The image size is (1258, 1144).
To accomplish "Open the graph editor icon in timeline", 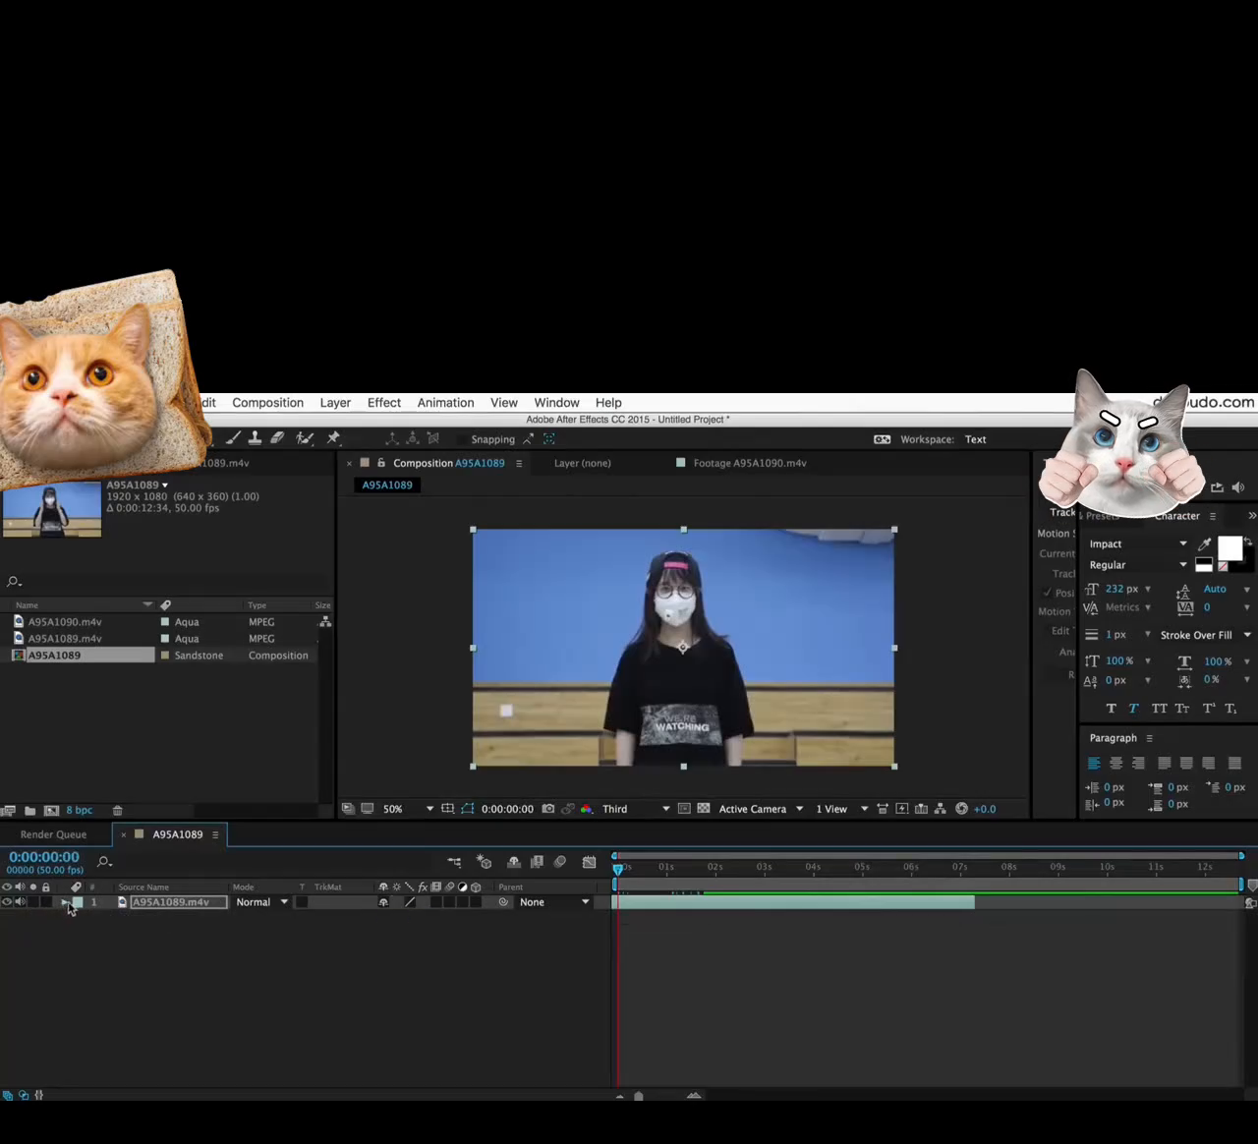I will coord(589,862).
